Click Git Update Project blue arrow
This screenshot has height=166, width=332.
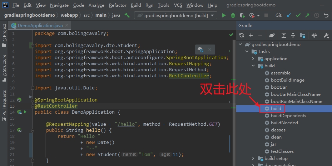pyautogui.click(x=289, y=15)
